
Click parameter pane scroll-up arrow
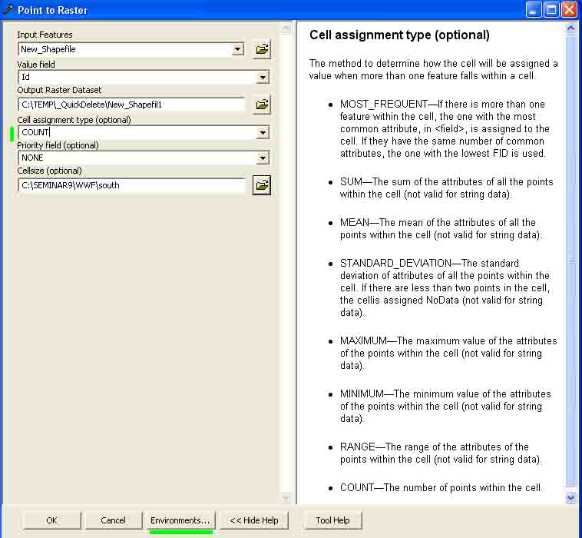click(286, 28)
